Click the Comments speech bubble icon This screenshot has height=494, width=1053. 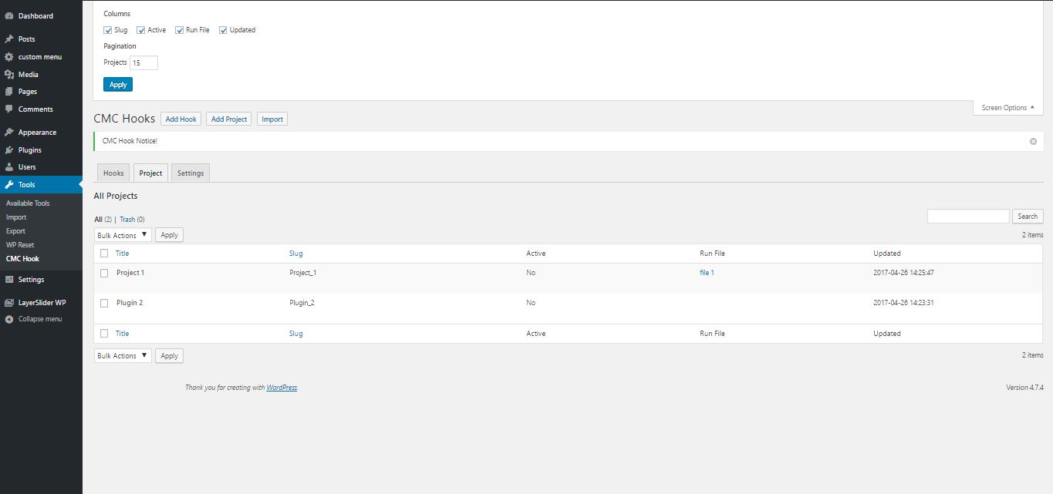pyautogui.click(x=9, y=109)
